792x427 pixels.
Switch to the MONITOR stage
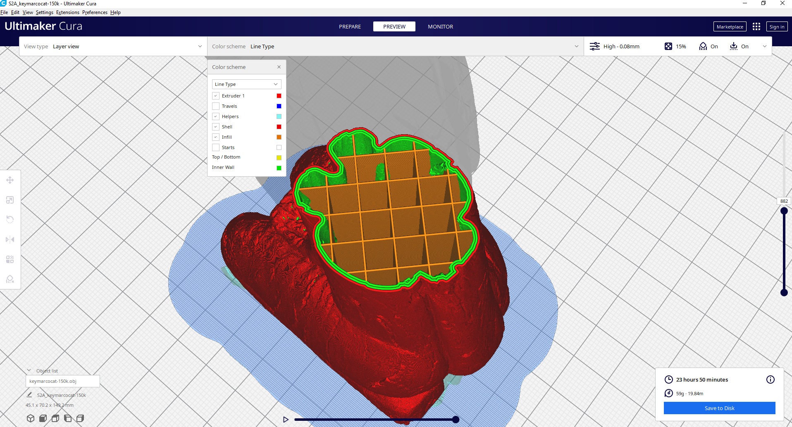pyautogui.click(x=440, y=26)
